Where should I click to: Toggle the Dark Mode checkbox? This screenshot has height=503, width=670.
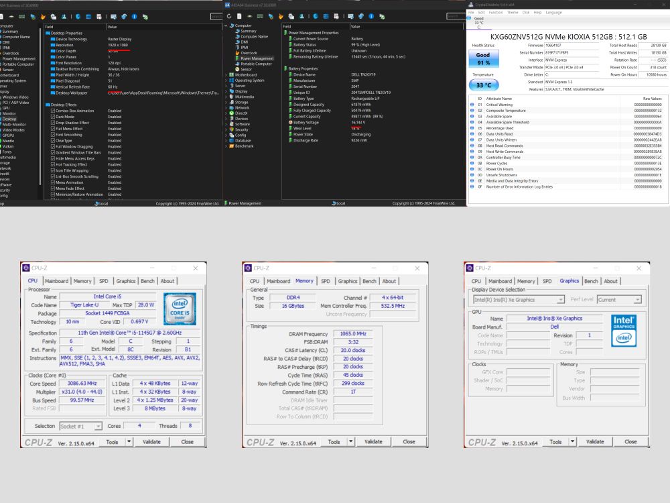[x=54, y=117]
